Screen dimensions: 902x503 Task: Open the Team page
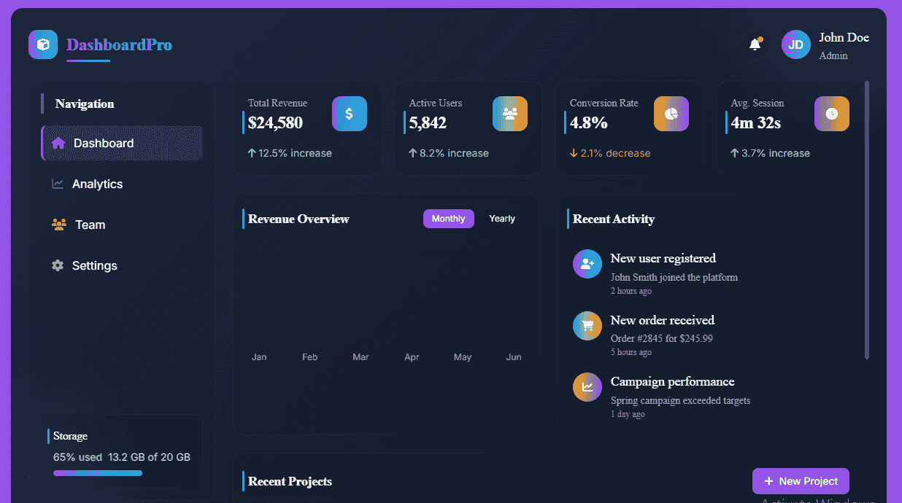[x=122, y=225]
